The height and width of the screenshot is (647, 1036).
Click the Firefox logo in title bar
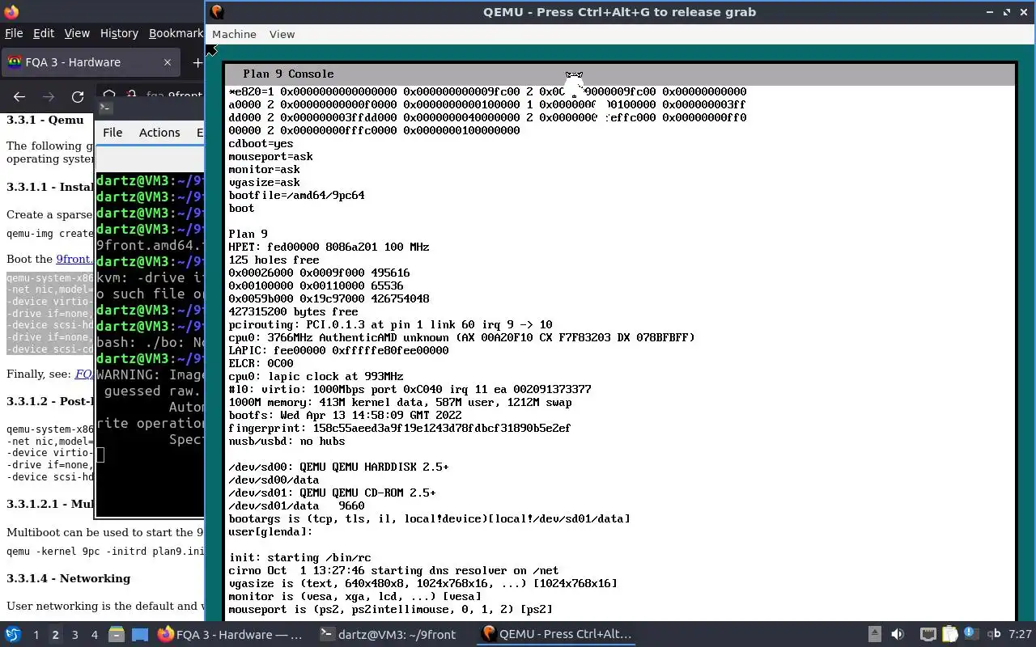point(11,11)
